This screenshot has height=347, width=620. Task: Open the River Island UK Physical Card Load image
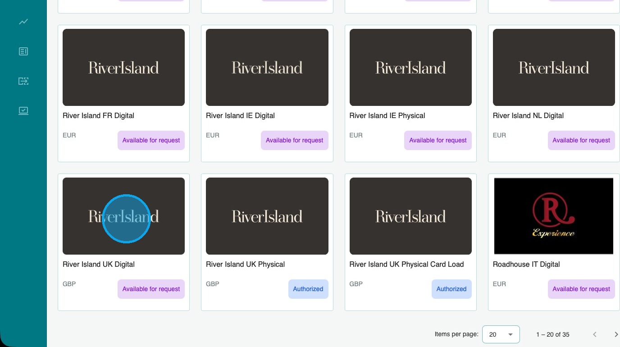[x=410, y=216]
